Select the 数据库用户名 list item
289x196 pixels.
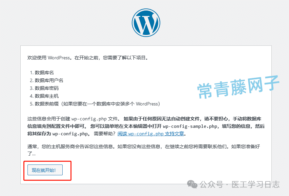click(49, 80)
